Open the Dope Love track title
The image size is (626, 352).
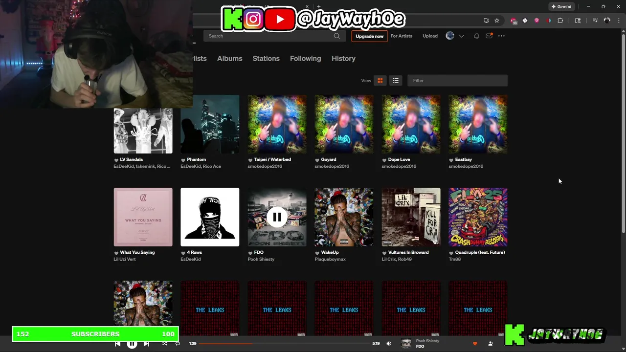point(399,159)
